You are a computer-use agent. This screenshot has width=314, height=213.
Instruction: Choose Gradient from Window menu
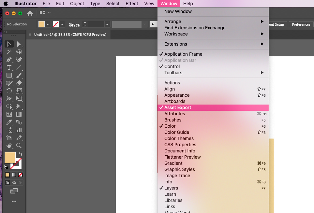(213, 163)
